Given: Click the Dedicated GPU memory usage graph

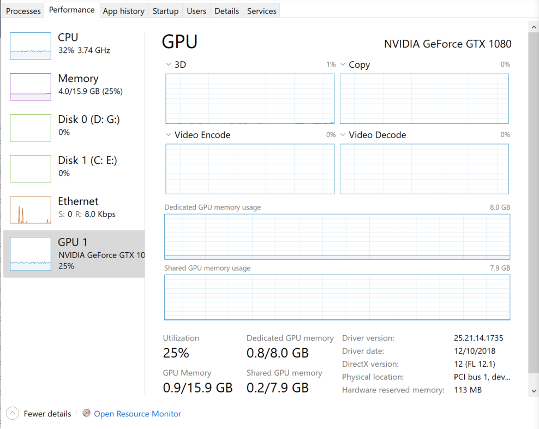Looking at the screenshot, I should tap(337, 237).
